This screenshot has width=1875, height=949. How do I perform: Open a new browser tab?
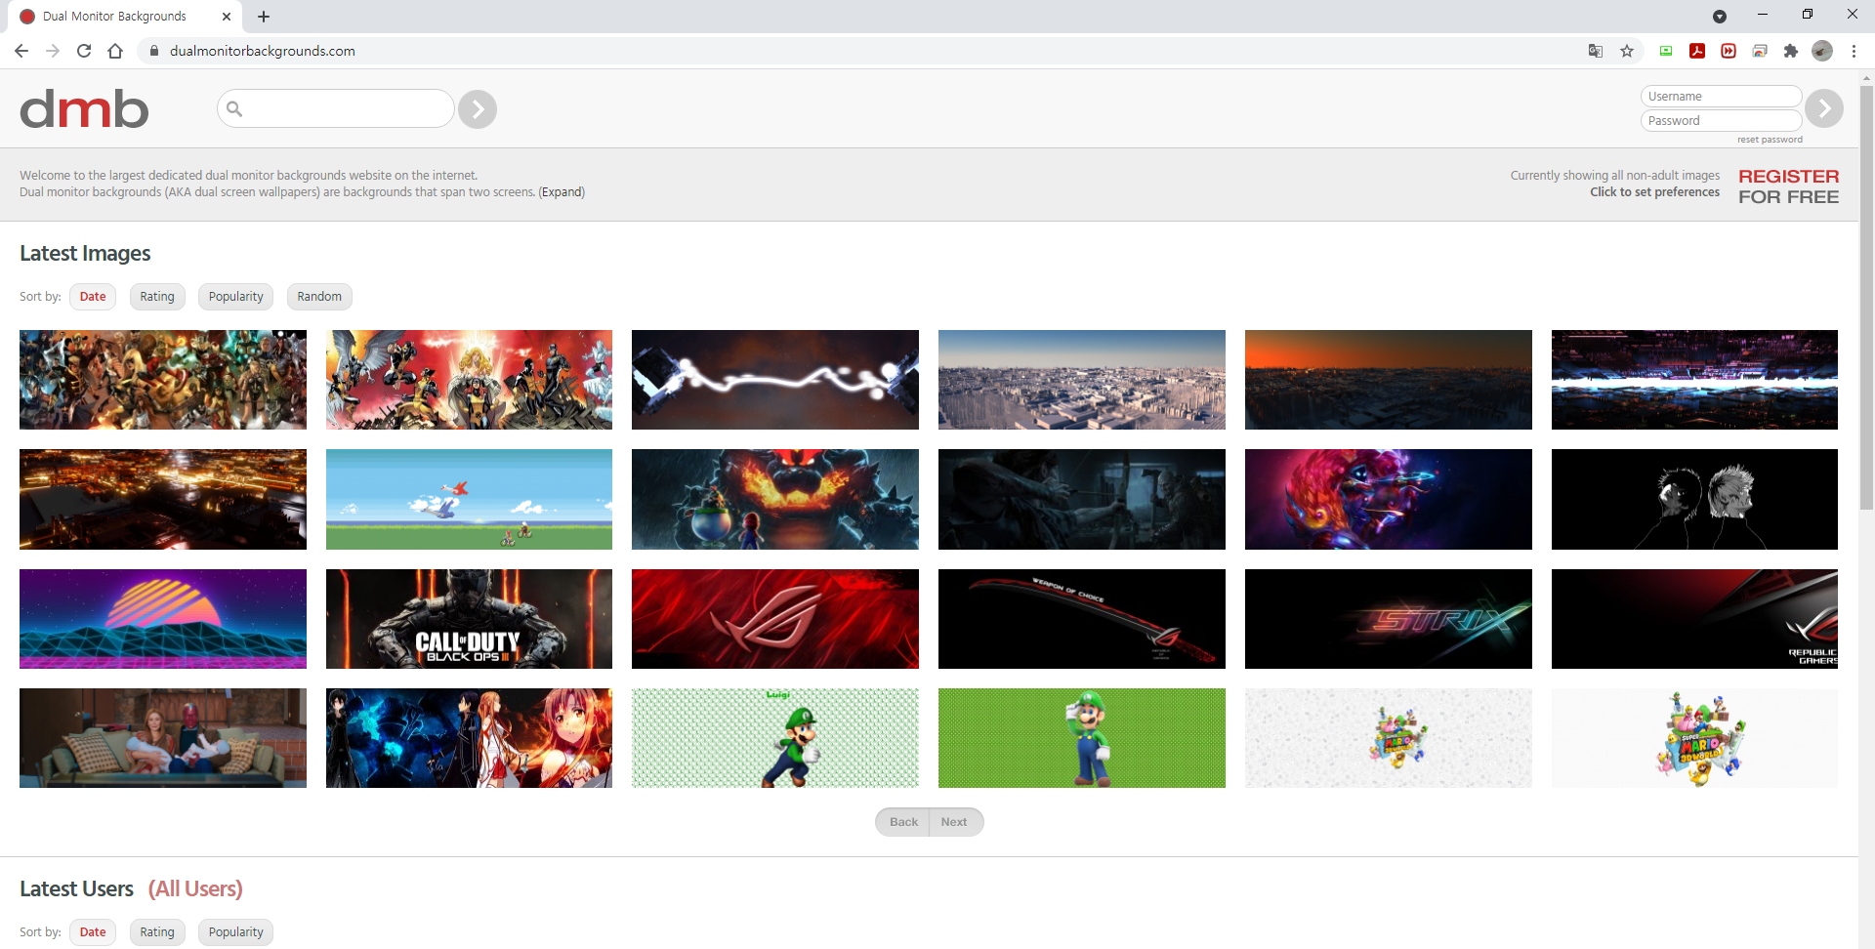[264, 17]
